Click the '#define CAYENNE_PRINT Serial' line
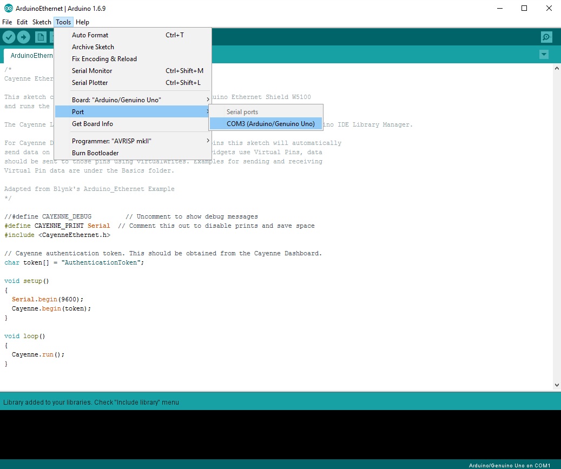 click(57, 226)
